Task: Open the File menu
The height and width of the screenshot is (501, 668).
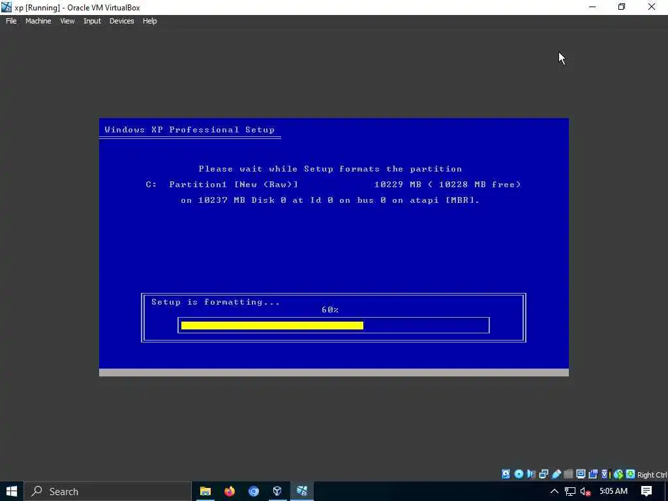Action: pos(11,21)
